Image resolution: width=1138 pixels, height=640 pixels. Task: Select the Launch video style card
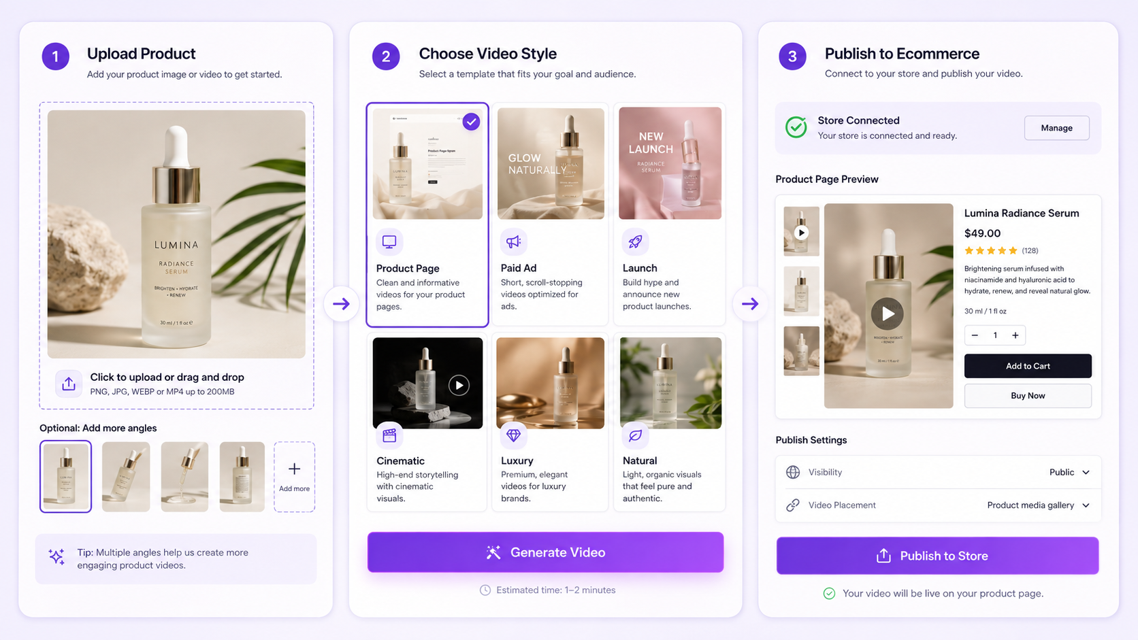670,214
